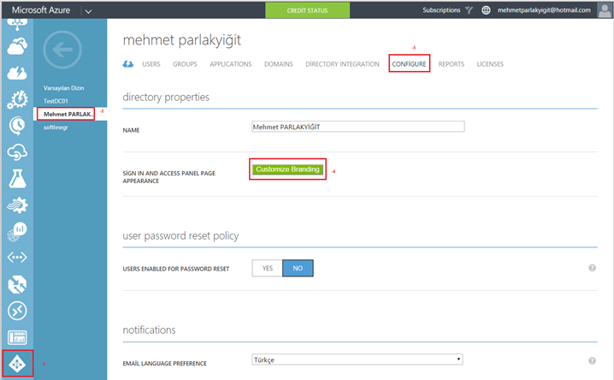Click the user avatar icon in header
Image resolution: width=614 pixels, height=380 pixels.
pos(605,10)
